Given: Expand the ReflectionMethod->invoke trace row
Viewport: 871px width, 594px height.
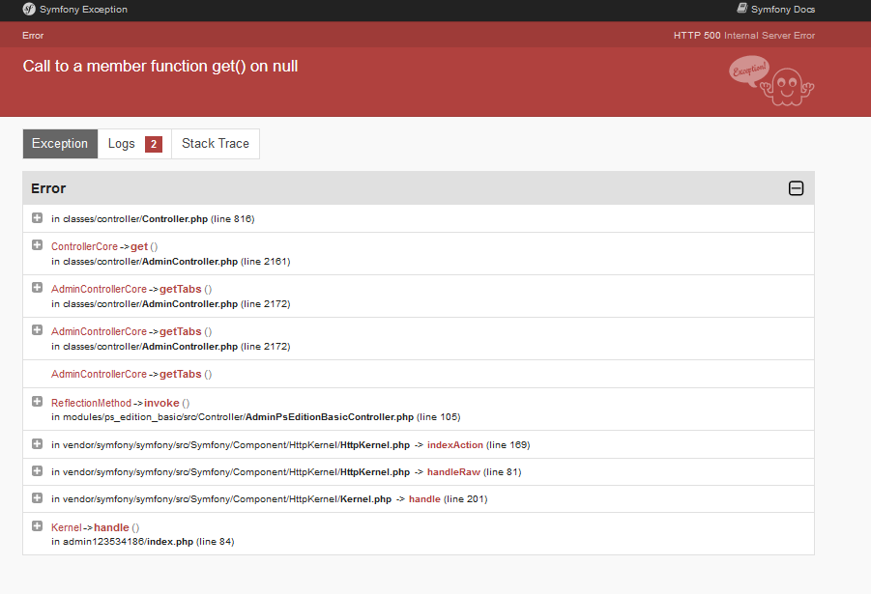Looking at the screenshot, I should [37, 402].
